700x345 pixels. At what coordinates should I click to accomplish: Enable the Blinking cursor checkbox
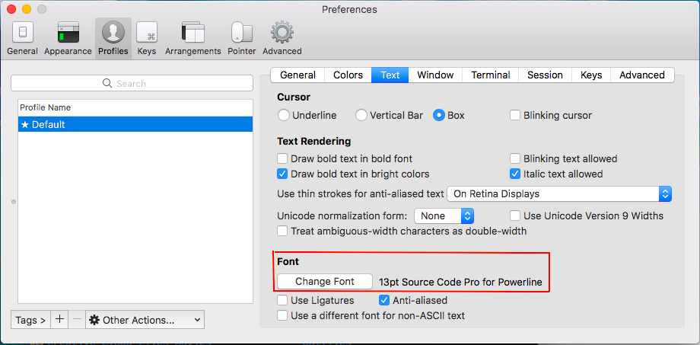515,115
